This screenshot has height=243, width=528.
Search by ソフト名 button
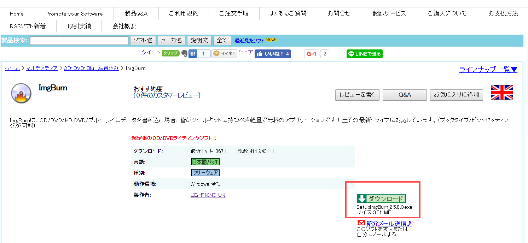click(143, 41)
